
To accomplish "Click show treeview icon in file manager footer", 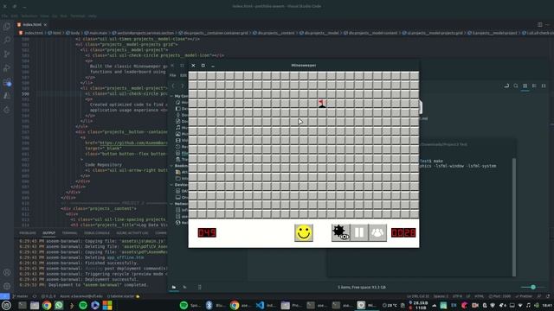I will tap(184, 288).
